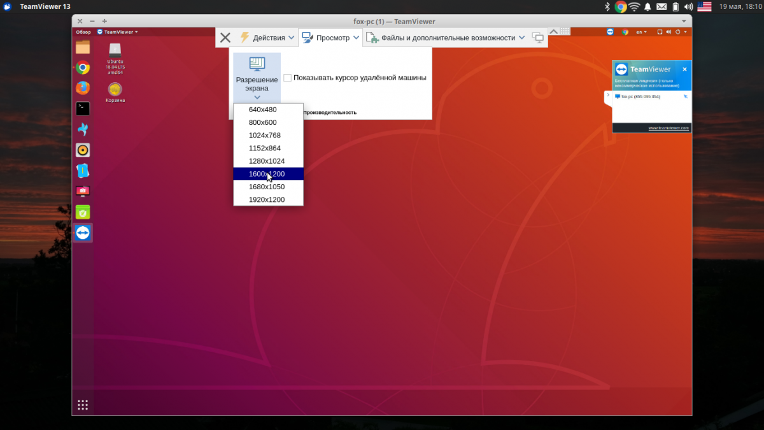Open the Terminal in the remote dock
Image resolution: width=764 pixels, height=430 pixels.
[83, 109]
